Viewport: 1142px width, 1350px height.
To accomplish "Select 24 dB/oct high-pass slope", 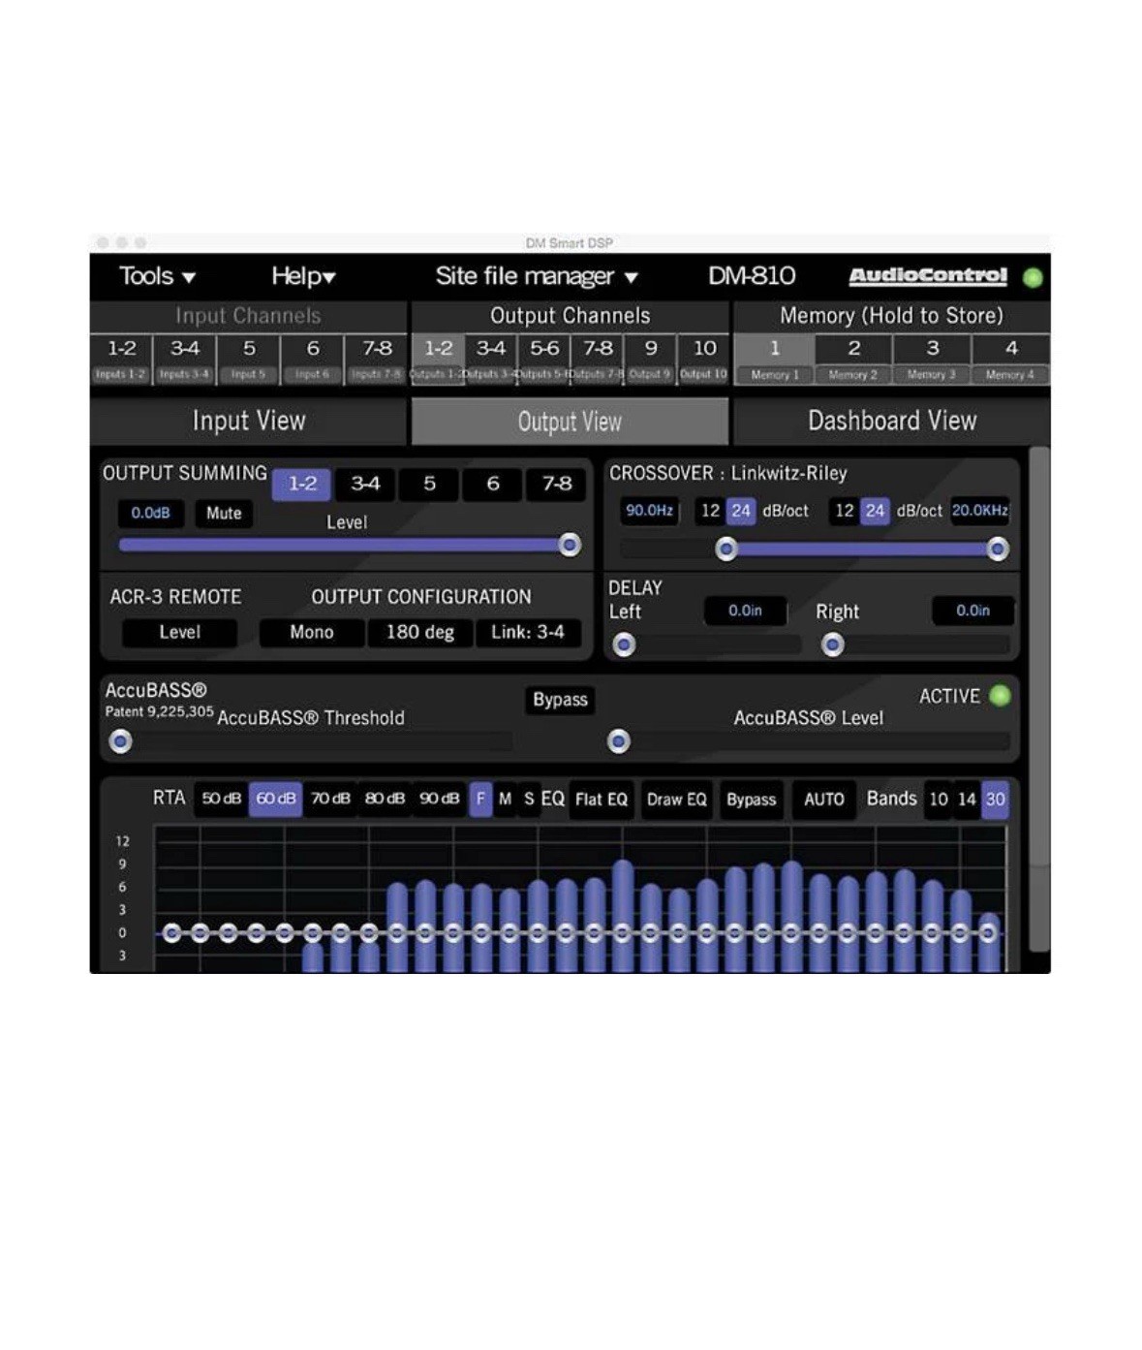I will [x=741, y=511].
